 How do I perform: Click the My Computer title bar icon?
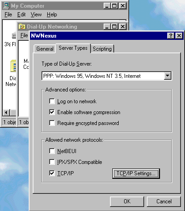[x=6, y=6]
